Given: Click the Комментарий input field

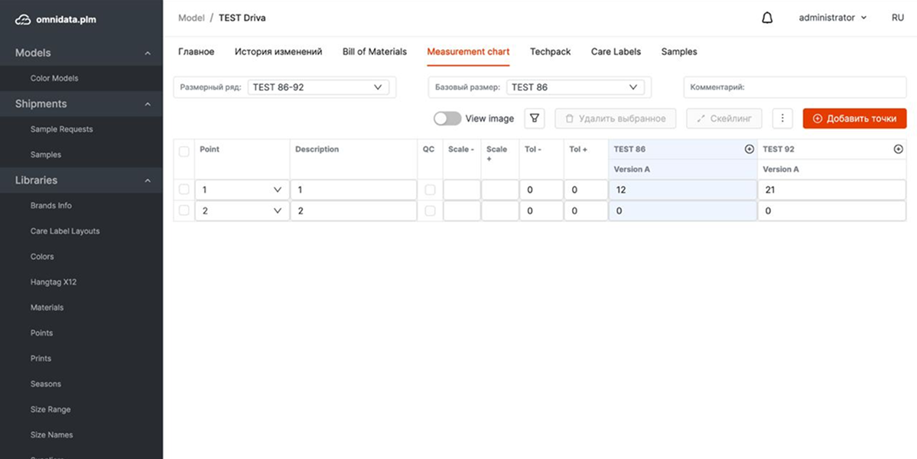Looking at the screenshot, I should point(794,87).
